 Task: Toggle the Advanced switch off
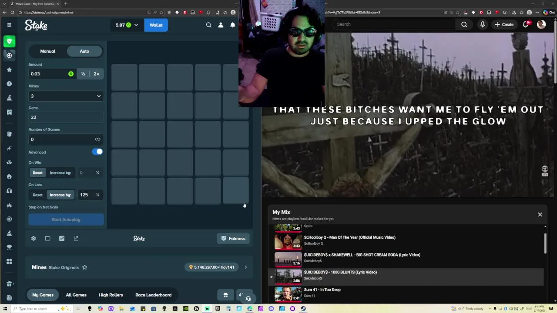(x=97, y=152)
